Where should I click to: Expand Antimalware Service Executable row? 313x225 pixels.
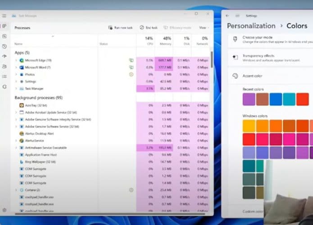(16, 148)
